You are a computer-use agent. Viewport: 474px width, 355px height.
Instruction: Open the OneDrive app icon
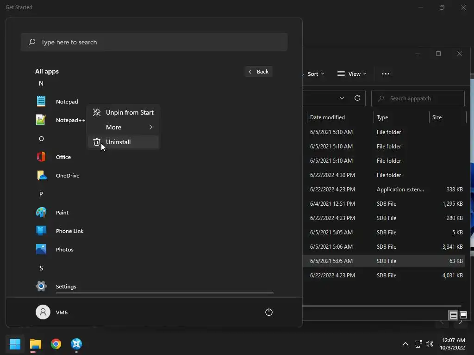click(x=41, y=175)
